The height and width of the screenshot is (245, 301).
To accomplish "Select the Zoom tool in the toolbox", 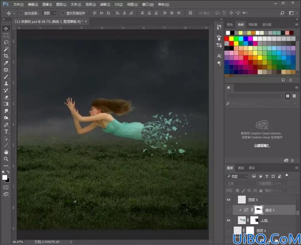I will [6, 159].
